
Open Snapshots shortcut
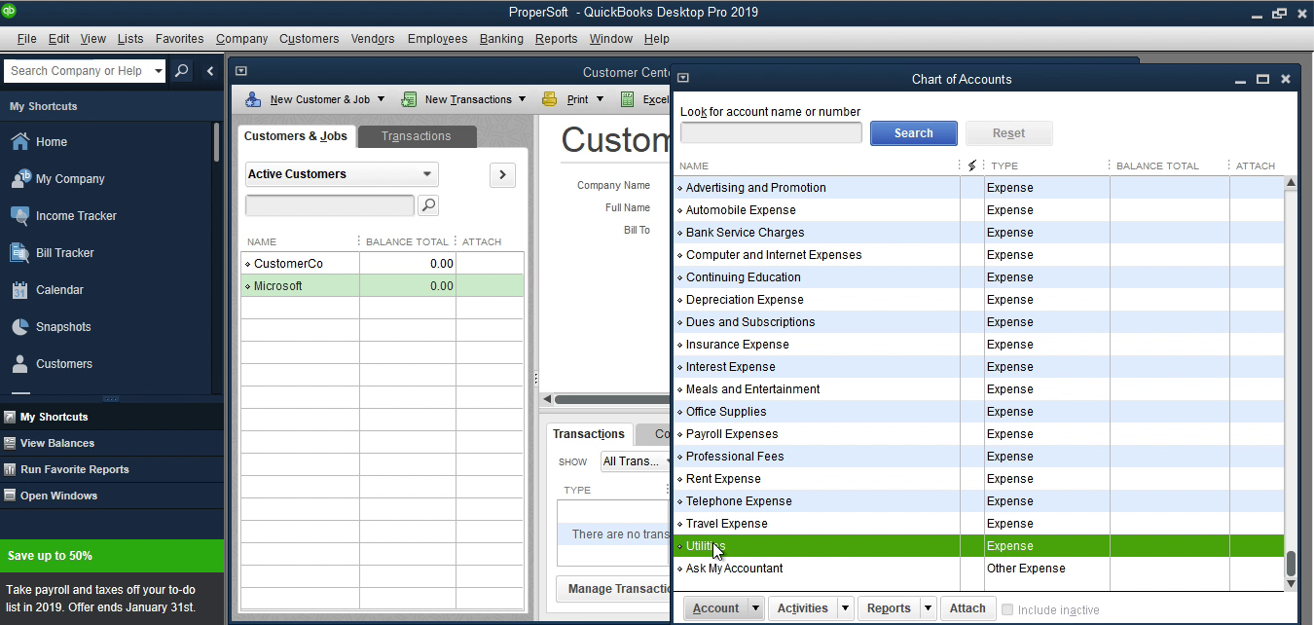51,327
